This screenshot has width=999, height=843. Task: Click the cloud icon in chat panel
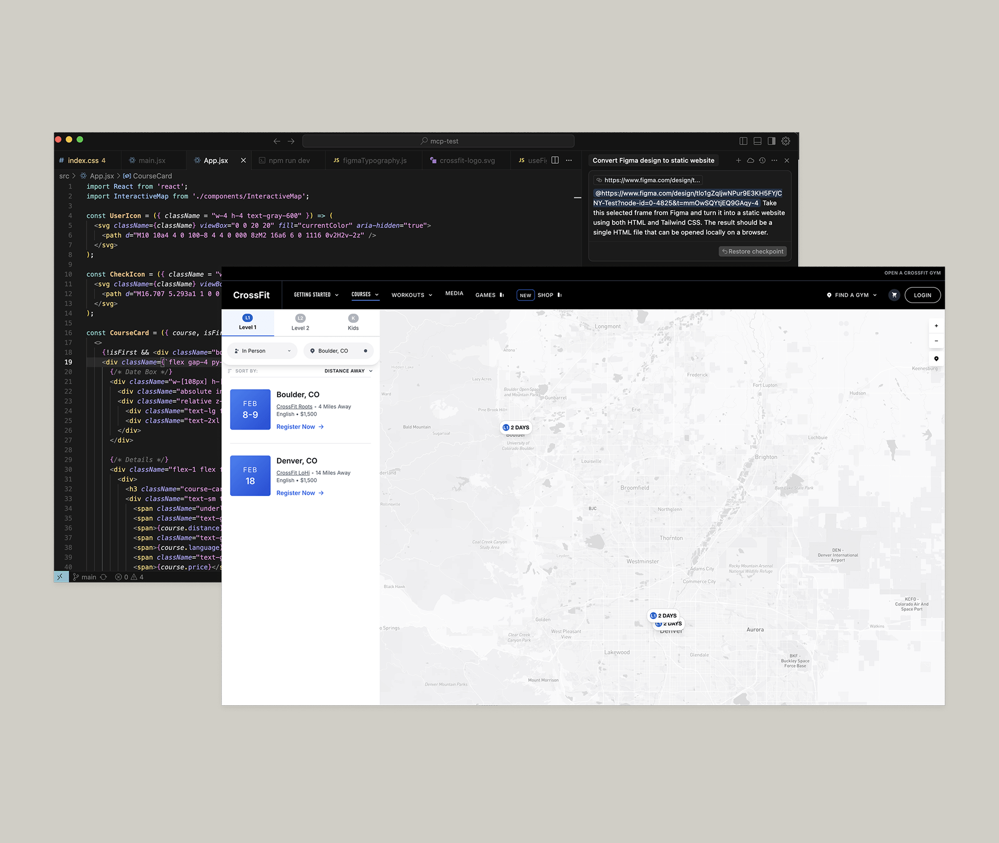click(x=750, y=161)
